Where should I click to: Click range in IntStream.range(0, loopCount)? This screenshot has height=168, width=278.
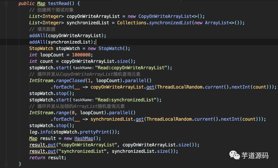(x=63, y=113)
